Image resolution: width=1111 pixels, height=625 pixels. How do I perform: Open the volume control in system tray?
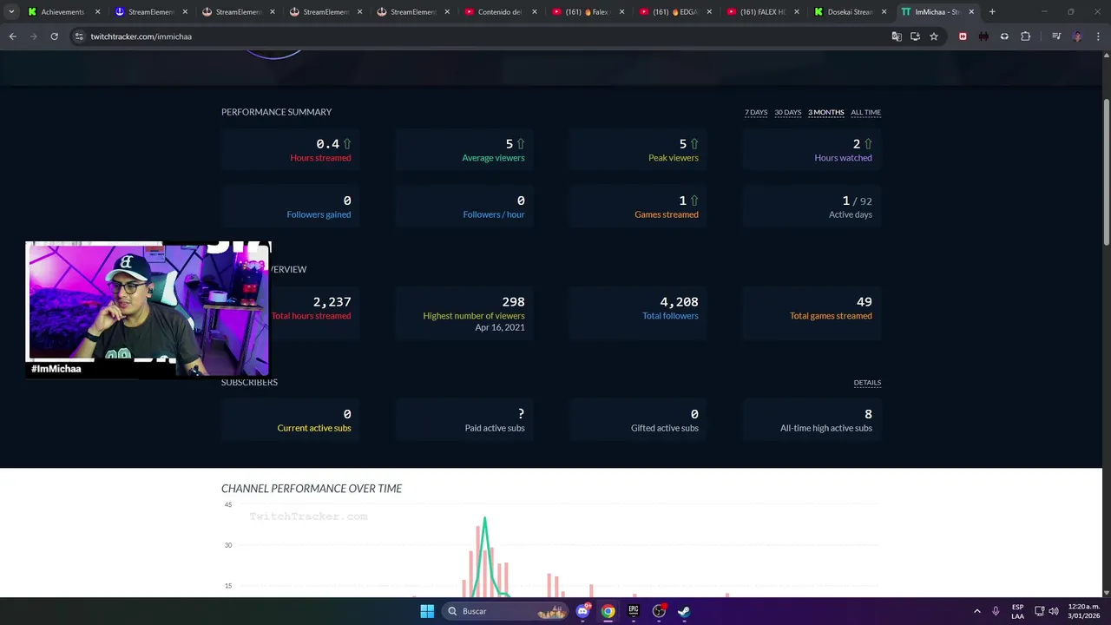[x=1054, y=611]
